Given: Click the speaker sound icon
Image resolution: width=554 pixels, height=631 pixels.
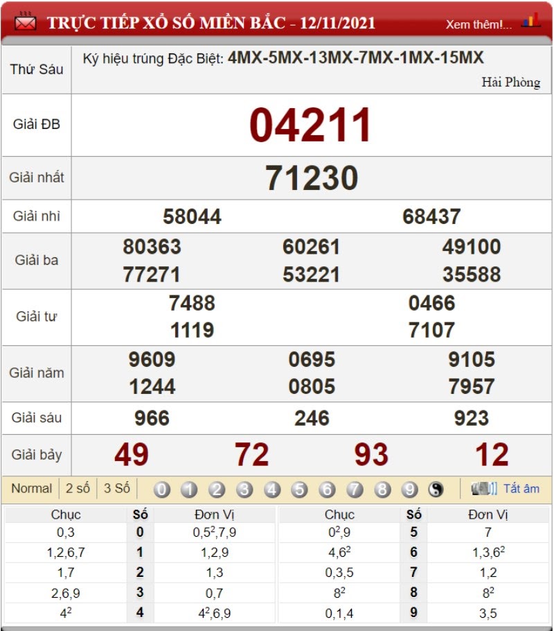Looking at the screenshot, I should tap(484, 489).
